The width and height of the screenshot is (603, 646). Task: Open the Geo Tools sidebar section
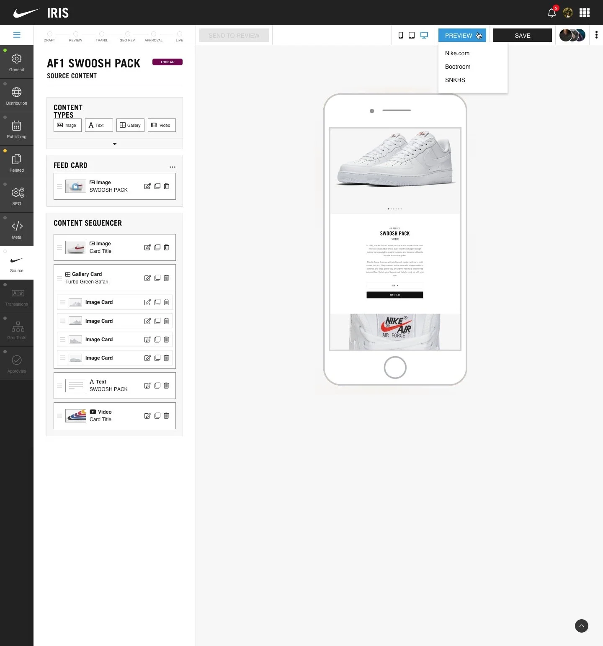(16, 329)
